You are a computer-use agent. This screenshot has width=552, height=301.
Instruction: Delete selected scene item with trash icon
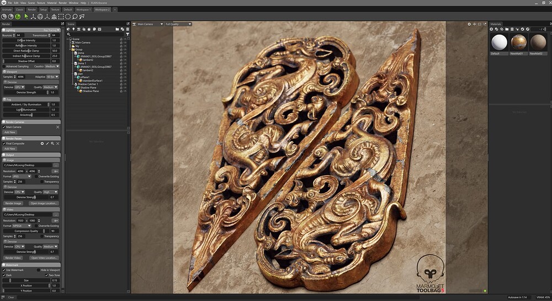tap(128, 29)
